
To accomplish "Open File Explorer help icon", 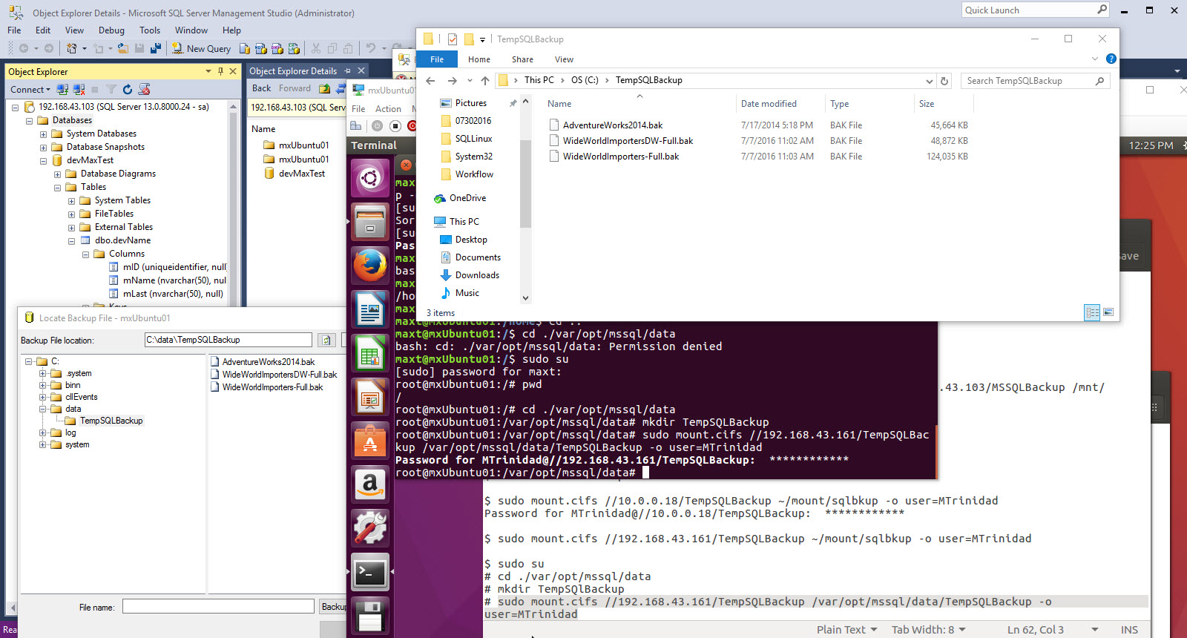I will [1111, 59].
